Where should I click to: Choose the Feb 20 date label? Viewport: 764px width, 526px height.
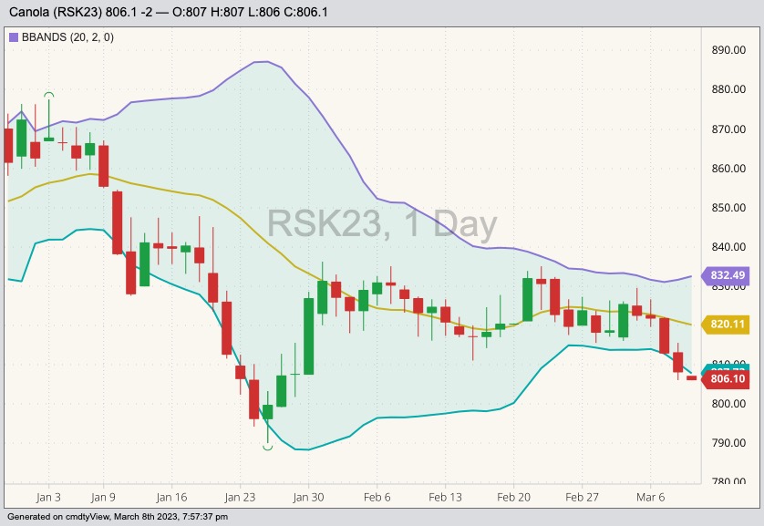[514, 498]
